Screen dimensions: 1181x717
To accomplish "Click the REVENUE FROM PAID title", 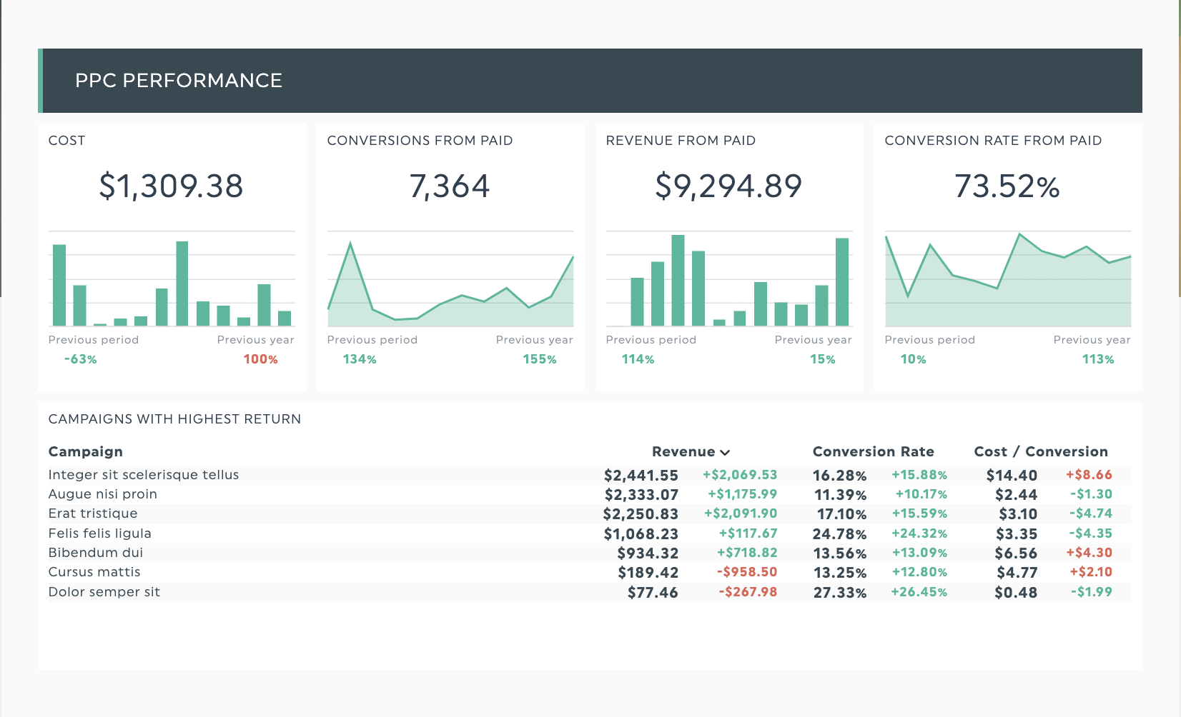I will coord(681,141).
